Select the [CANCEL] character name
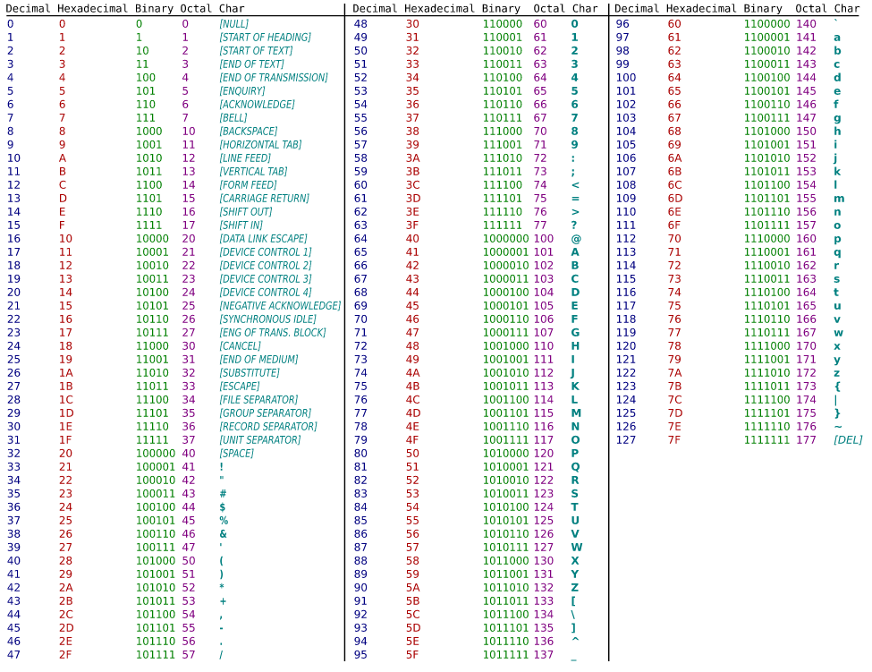The height and width of the screenshot is (672, 872). click(240, 346)
